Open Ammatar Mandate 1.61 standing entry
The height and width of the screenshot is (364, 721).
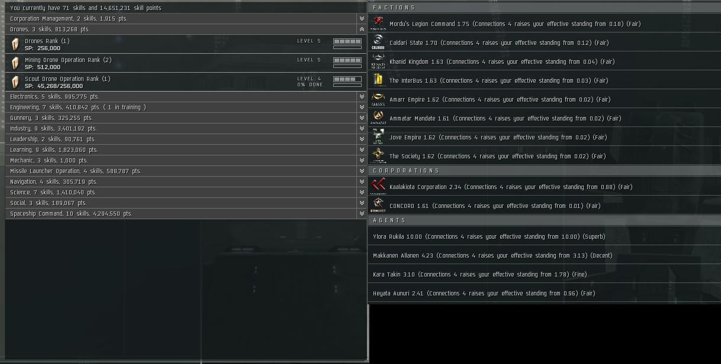(545, 118)
